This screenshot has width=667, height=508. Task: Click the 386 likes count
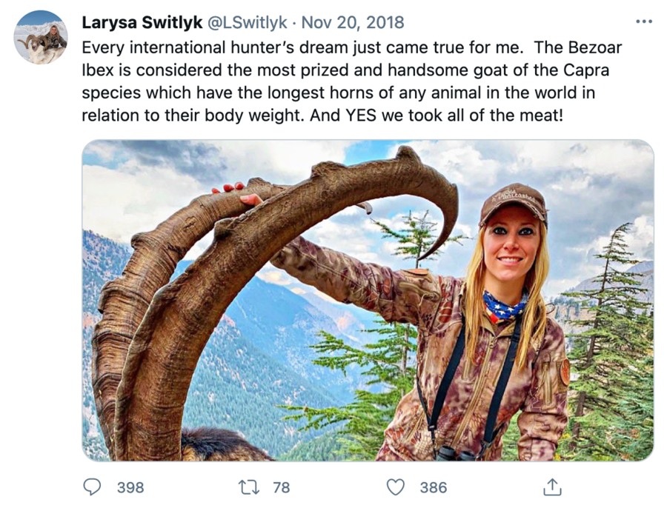click(434, 487)
